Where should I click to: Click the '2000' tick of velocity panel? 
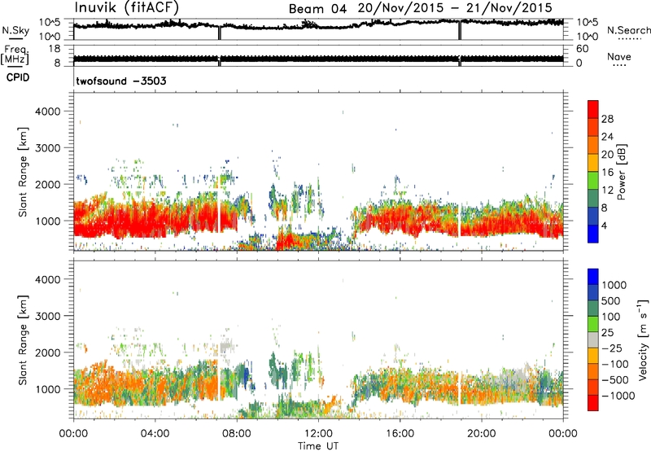pyautogui.click(x=48, y=352)
